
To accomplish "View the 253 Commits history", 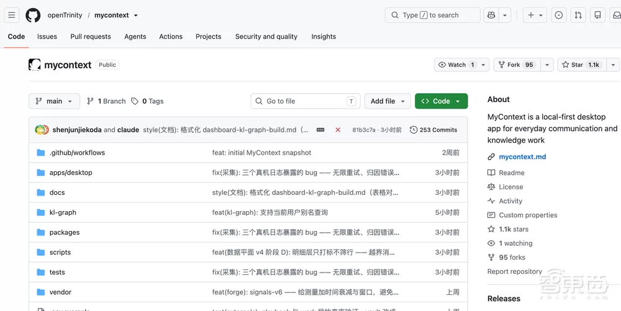I will point(433,130).
